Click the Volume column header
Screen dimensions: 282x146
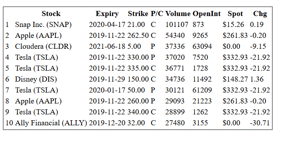pyautogui.click(x=178, y=14)
